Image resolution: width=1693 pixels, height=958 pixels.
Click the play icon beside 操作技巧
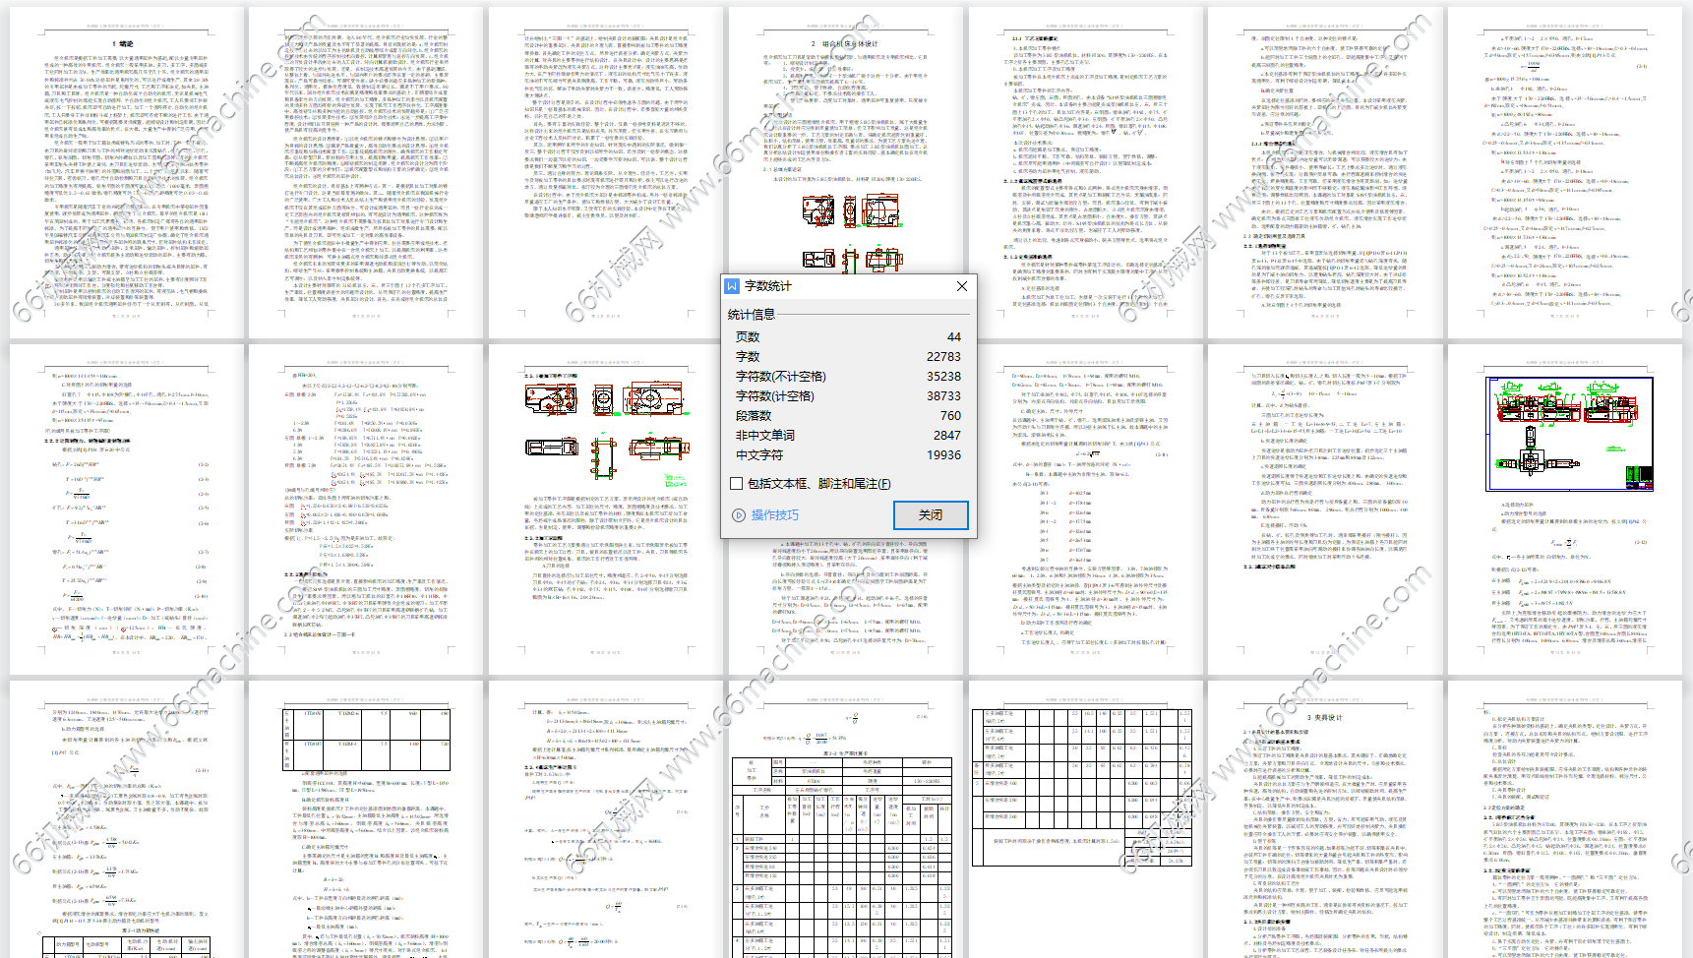point(739,515)
